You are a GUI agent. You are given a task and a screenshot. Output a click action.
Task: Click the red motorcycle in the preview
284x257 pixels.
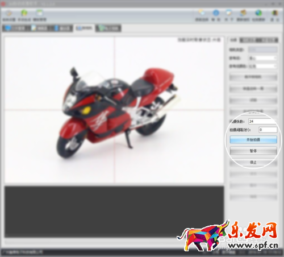[x=116, y=112]
